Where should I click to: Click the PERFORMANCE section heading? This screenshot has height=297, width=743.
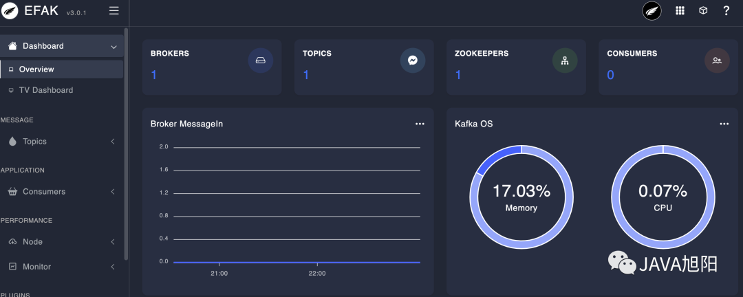27,220
